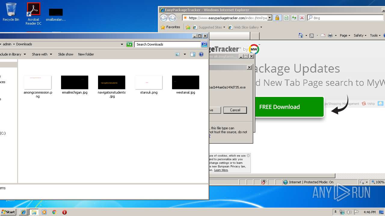This screenshot has width=385, height=216.
Task: Open the IE Safety menu
Action: (360, 35)
